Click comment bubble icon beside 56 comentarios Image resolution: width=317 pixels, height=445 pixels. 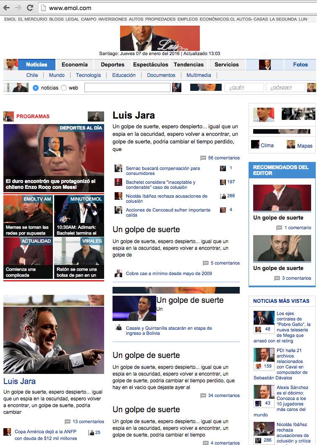tap(203, 158)
